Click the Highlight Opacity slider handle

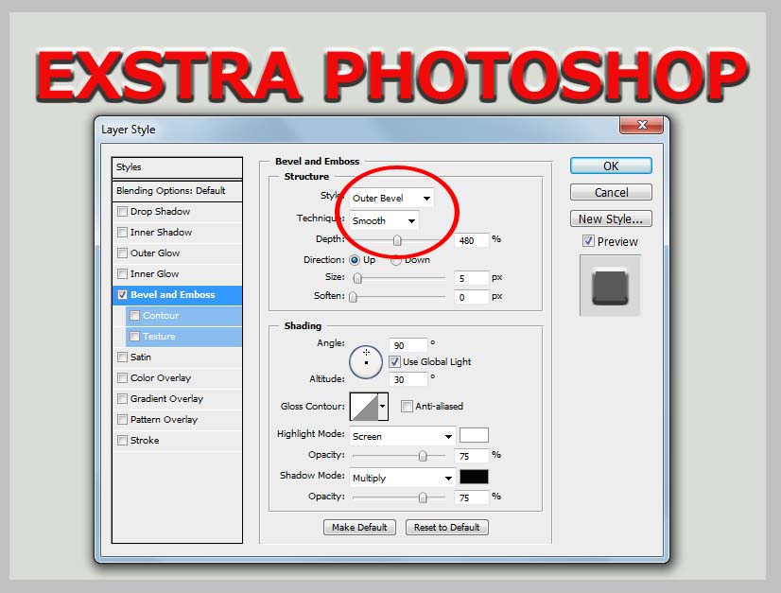[x=423, y=456]
